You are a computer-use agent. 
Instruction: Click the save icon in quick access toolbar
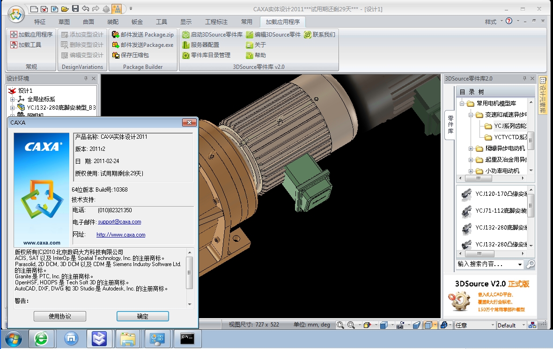click(75, 9)
